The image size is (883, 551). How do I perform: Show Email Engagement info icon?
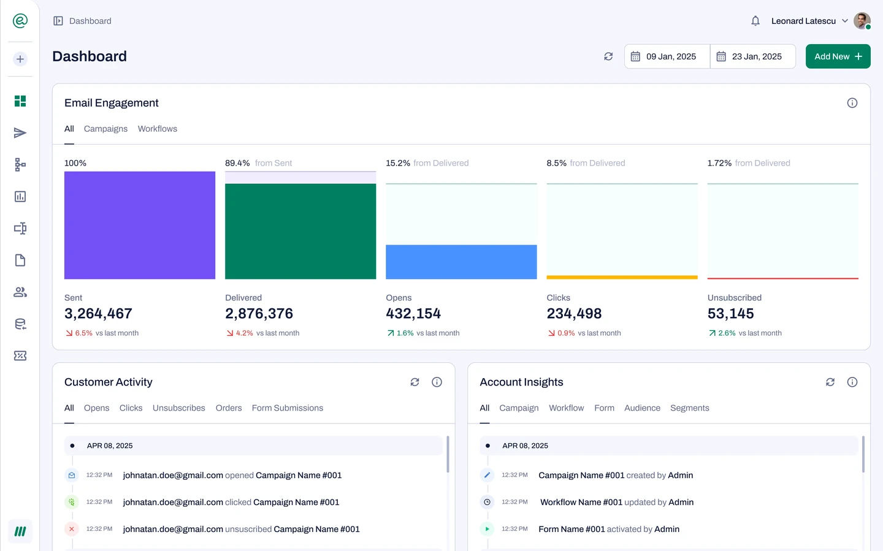coord(852,103)
